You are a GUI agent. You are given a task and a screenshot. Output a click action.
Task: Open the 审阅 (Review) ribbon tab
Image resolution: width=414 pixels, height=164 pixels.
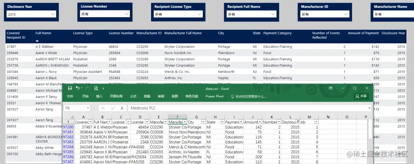[x=161, y=97]
